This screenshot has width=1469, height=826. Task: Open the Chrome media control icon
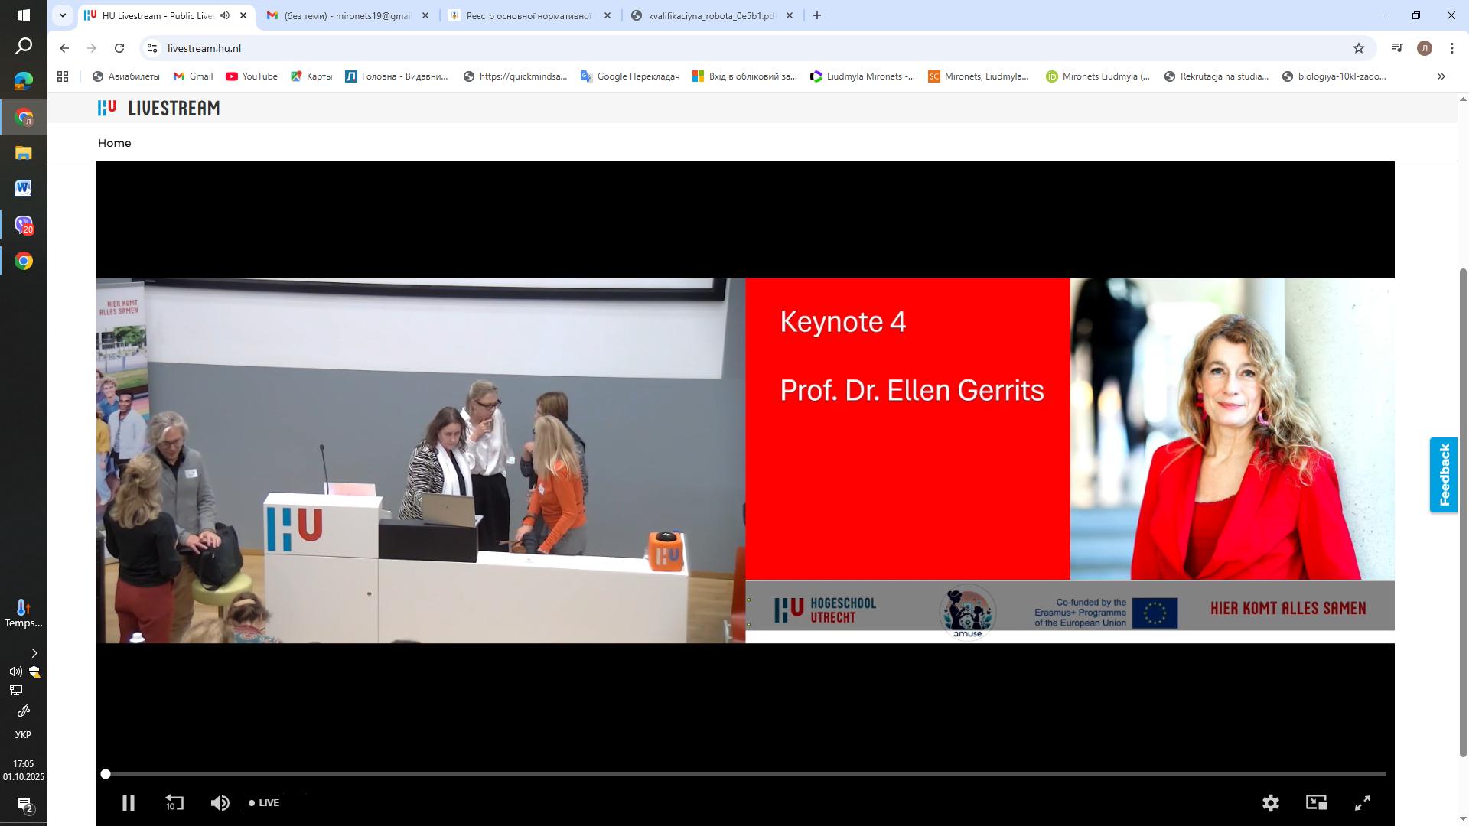[x=1397, y=48]
